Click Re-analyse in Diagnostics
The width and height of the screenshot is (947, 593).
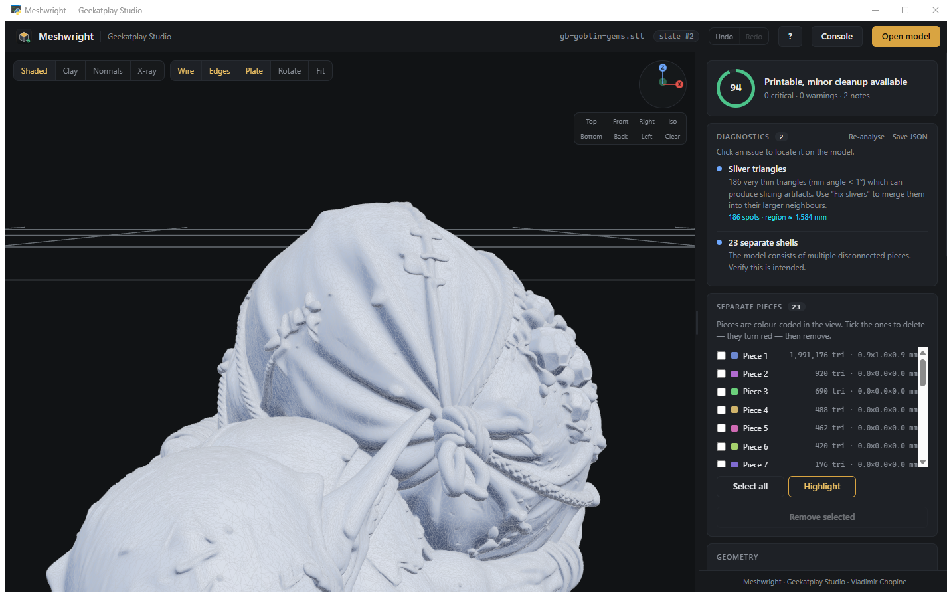pos(866,137)
